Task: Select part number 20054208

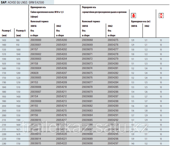Action: coord(61,78)
